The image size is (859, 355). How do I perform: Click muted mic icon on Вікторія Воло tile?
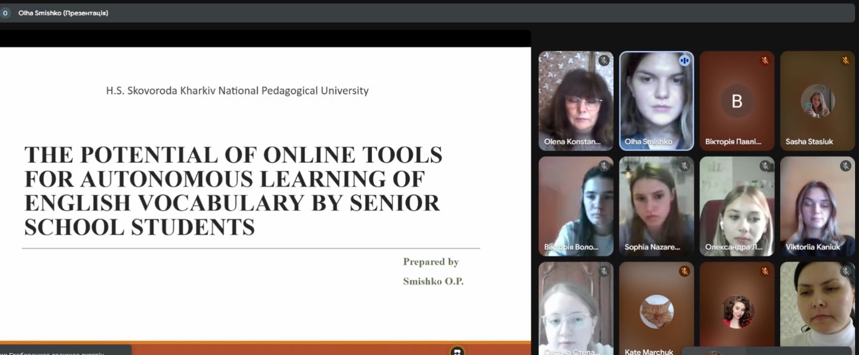pyautogui.click(x=603, y=166)
